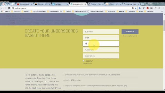Open the Ножи bookmark folder
Image resolution: width=165 pixels, height=93 pixels.
click(x=139, y=11)
